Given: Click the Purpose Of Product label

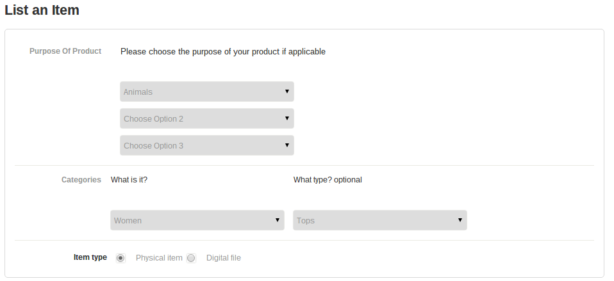Looking at the screenshot, I should (65, 51).
